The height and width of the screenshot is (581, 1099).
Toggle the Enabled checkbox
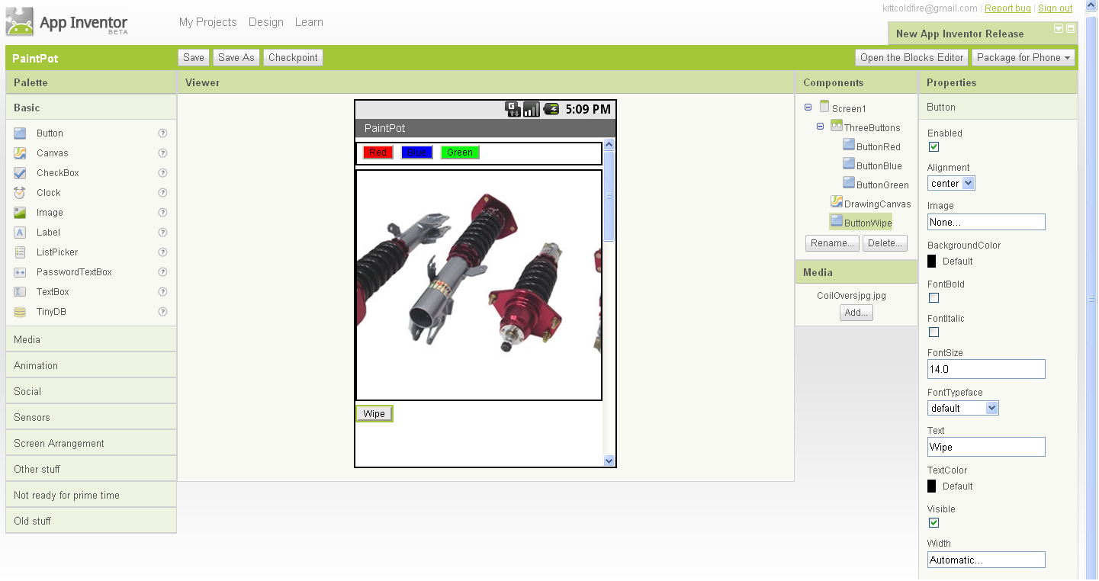click(934, 147)
